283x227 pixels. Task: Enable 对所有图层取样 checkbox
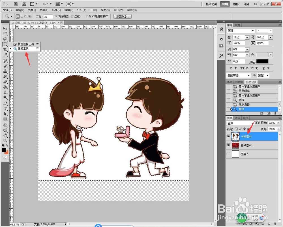87,17
